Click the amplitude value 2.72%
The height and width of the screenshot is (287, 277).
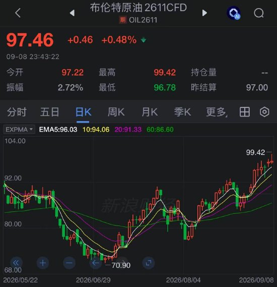(71, 87)
